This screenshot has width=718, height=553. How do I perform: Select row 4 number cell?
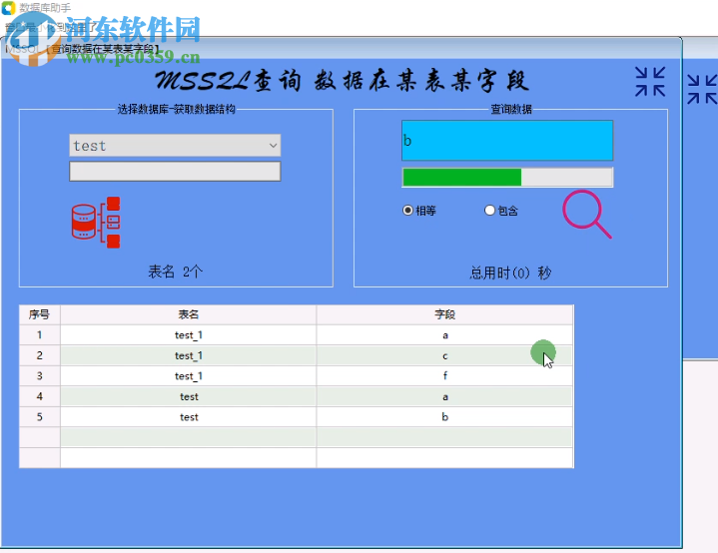[x=39, y=396]
